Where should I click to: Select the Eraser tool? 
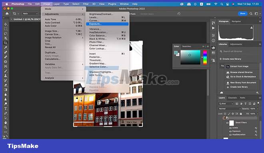[x=6, y=85]
